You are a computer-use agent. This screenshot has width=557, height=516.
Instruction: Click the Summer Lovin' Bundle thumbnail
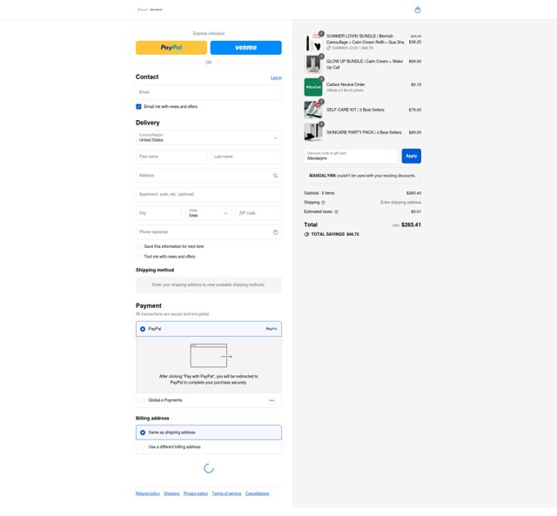pos(313,42)
